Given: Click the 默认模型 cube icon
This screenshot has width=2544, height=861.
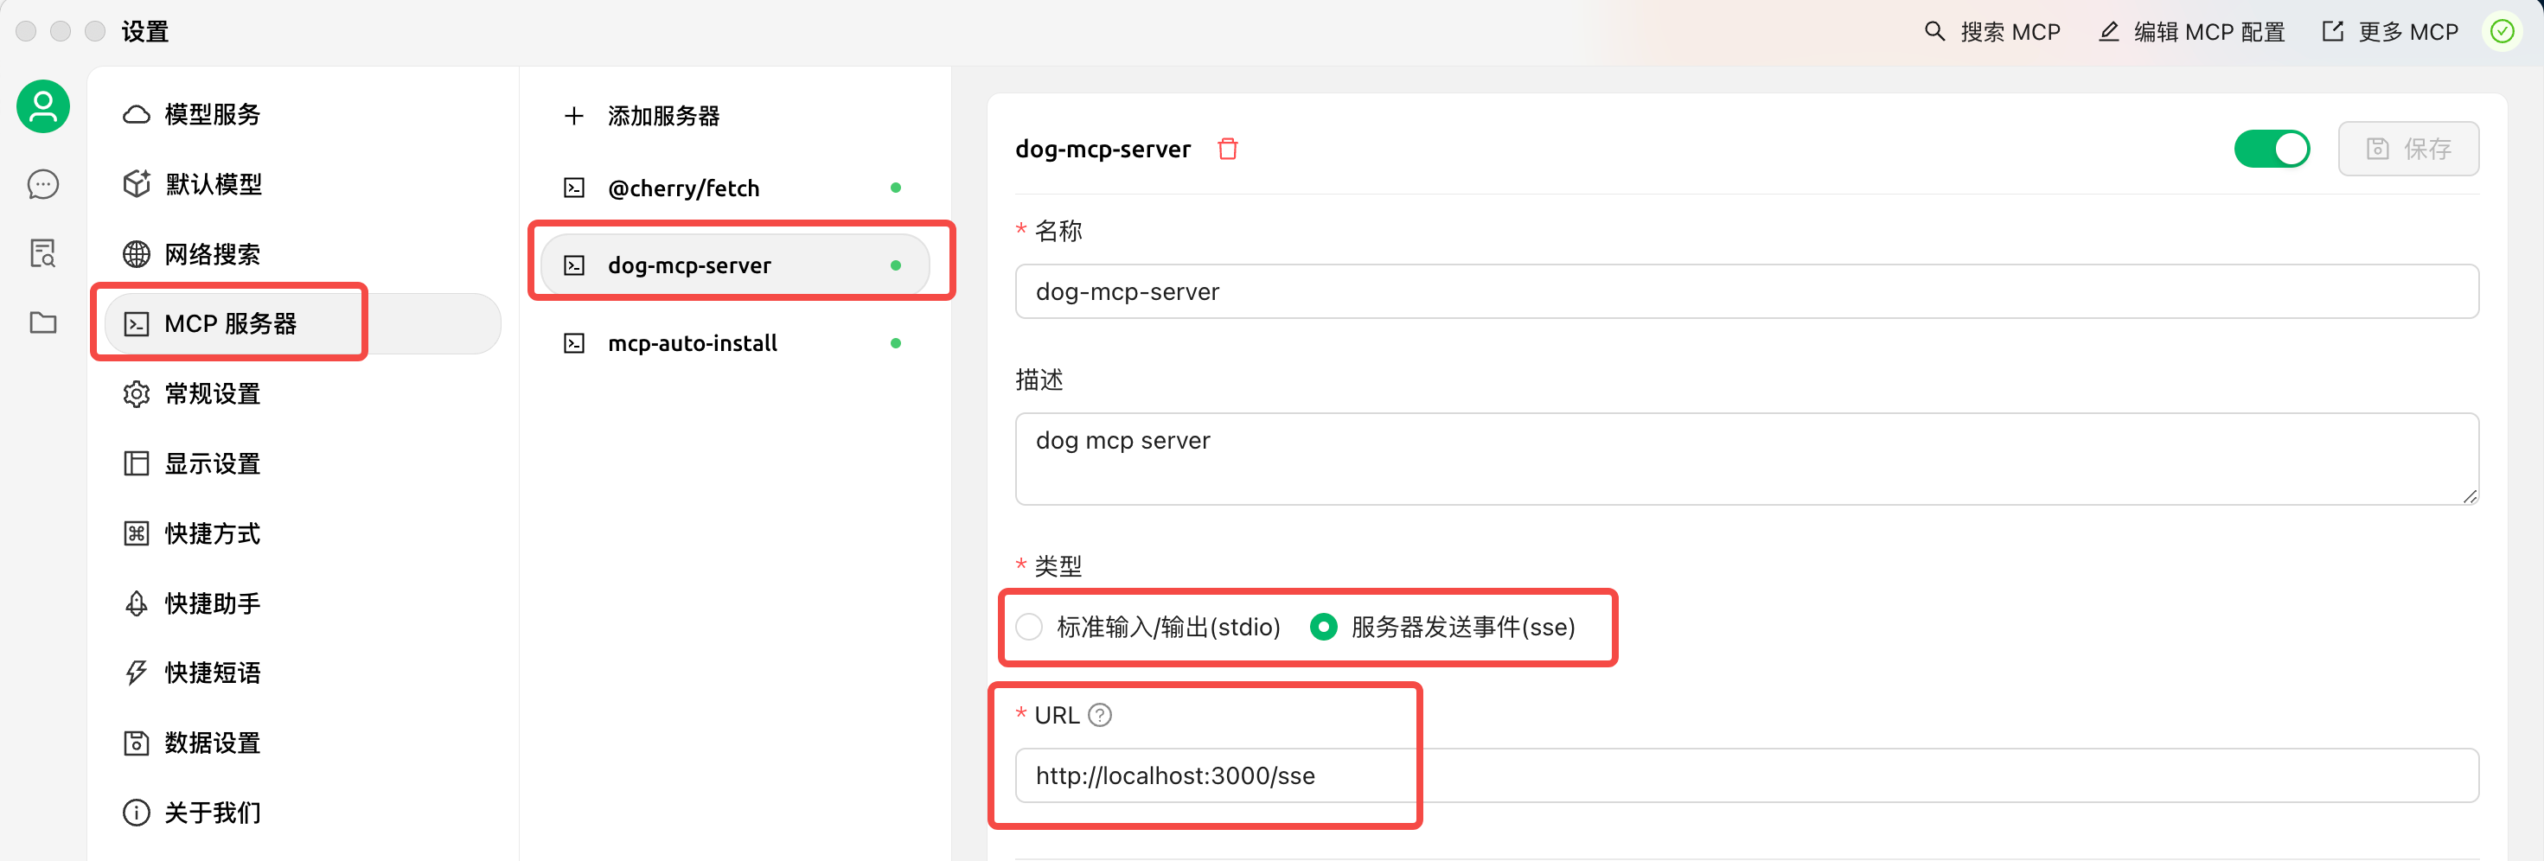Looking at the screenshot, I should tap(137, 185).
